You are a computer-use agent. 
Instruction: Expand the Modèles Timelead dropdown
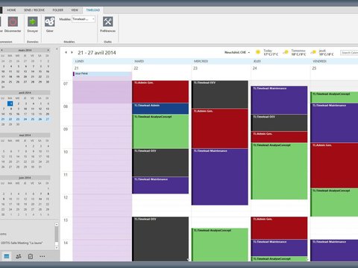pos(93,19)
